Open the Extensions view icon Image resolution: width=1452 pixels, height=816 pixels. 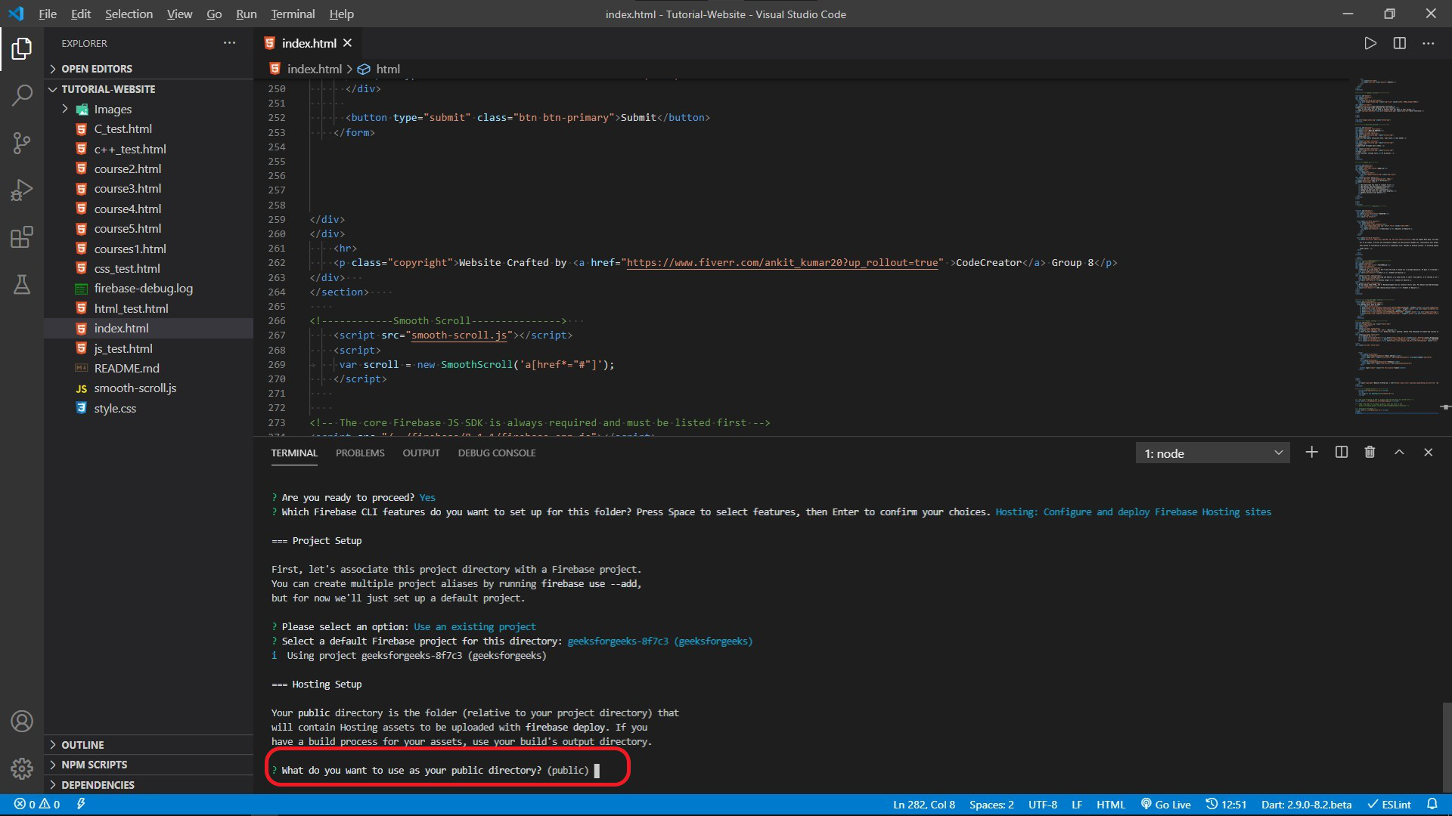(22, 237)
